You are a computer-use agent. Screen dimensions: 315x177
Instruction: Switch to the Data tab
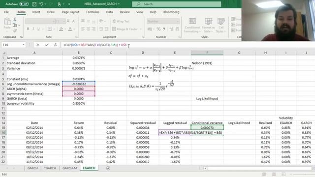(109, 12)
